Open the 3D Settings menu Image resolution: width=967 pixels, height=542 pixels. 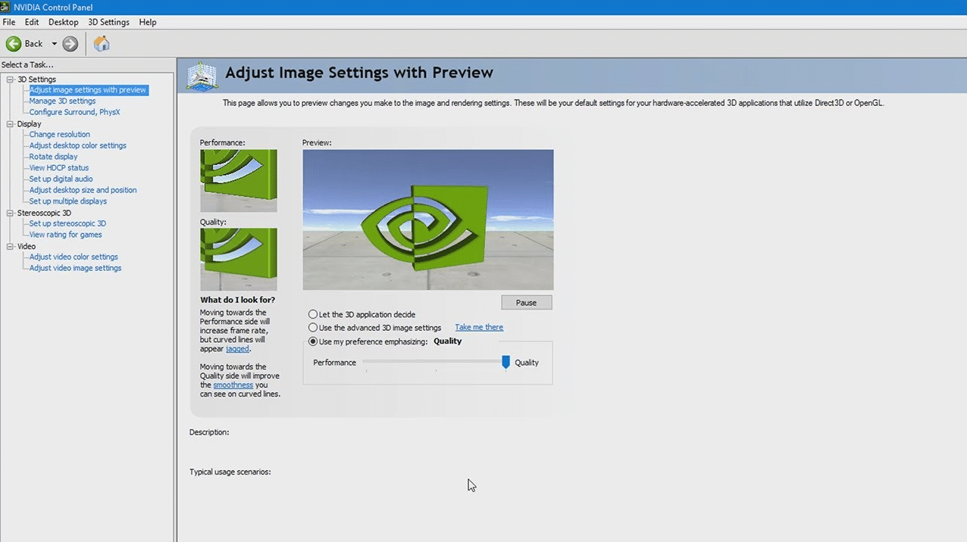coord(108,22)
